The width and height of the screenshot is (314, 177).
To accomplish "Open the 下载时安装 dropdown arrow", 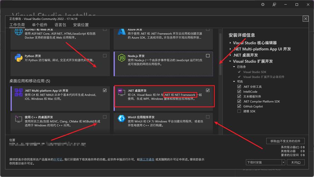I will (283, 162).
